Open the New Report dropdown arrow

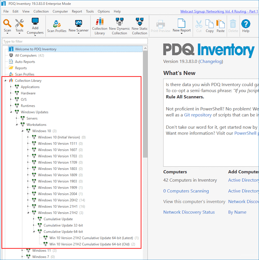coord(181,34)
